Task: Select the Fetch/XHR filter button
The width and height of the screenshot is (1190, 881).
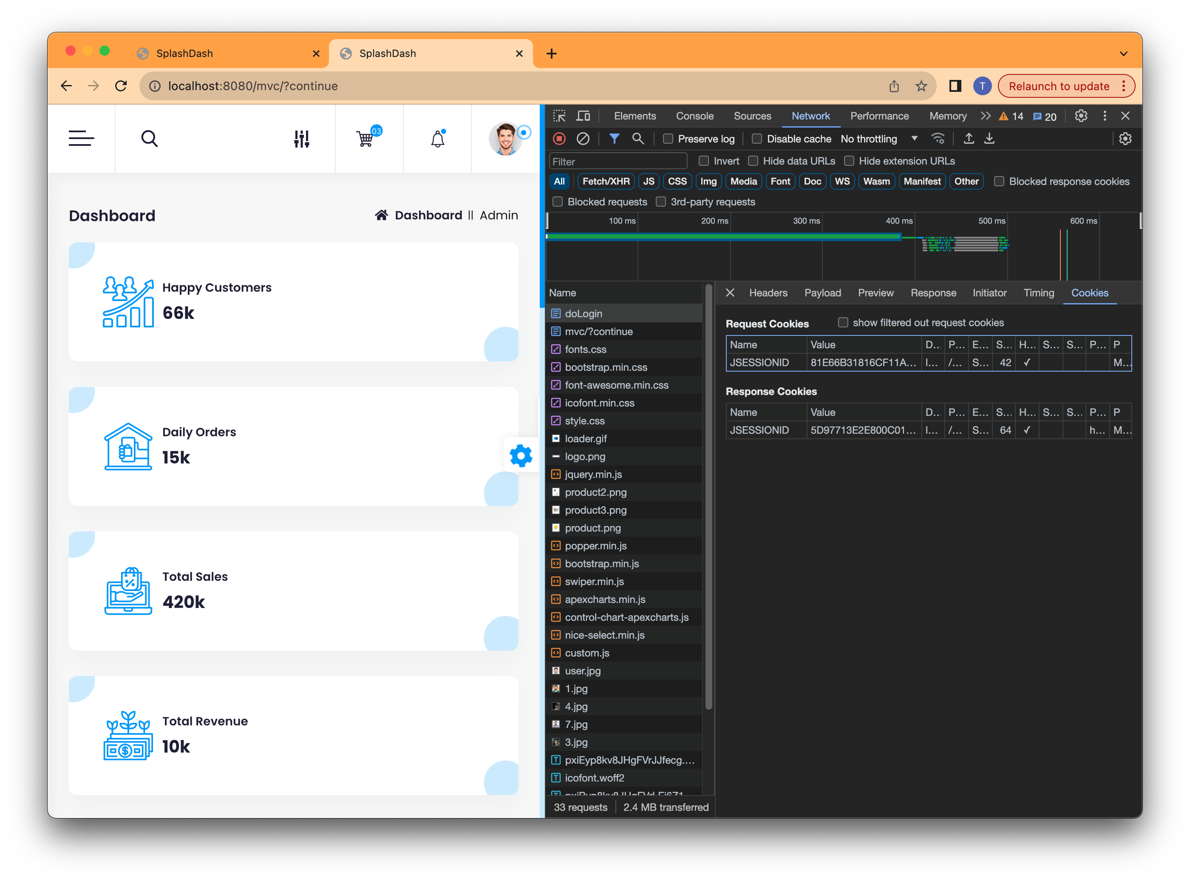Action: click(606, 181)
